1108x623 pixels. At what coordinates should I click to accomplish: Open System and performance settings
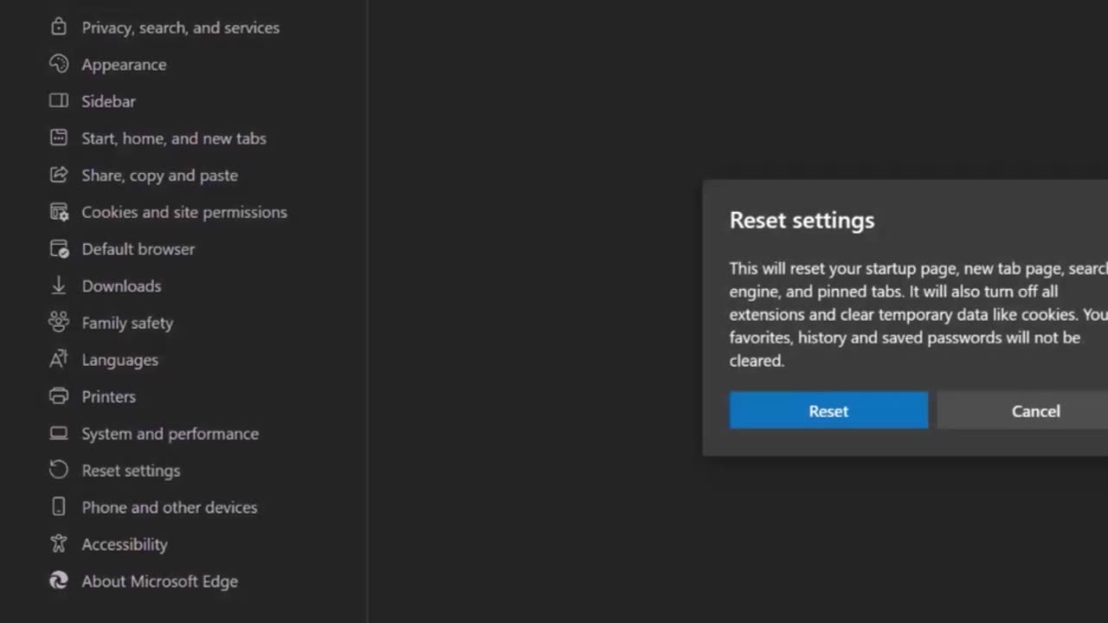pyautogui.click(x=170, y=434)
